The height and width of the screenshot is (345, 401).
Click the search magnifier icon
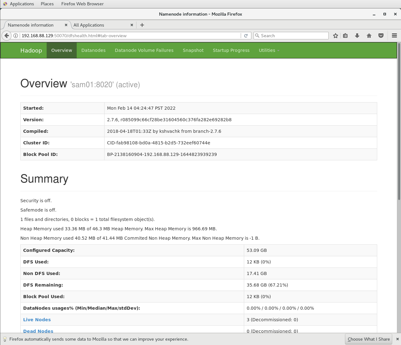click(257, 36)
